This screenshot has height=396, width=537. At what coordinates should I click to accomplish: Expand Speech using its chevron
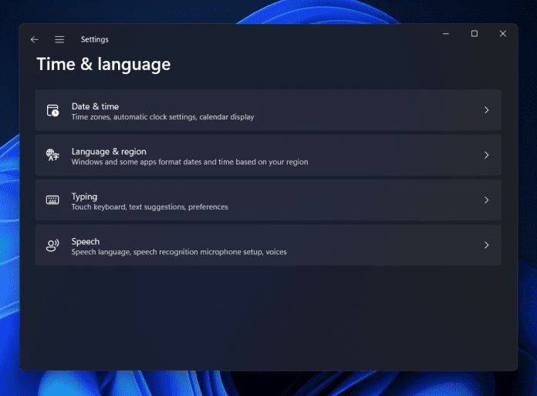coord(486,245)
